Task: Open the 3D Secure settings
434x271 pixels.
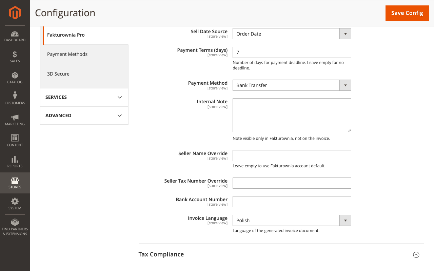Action: [x=58, y=74]
